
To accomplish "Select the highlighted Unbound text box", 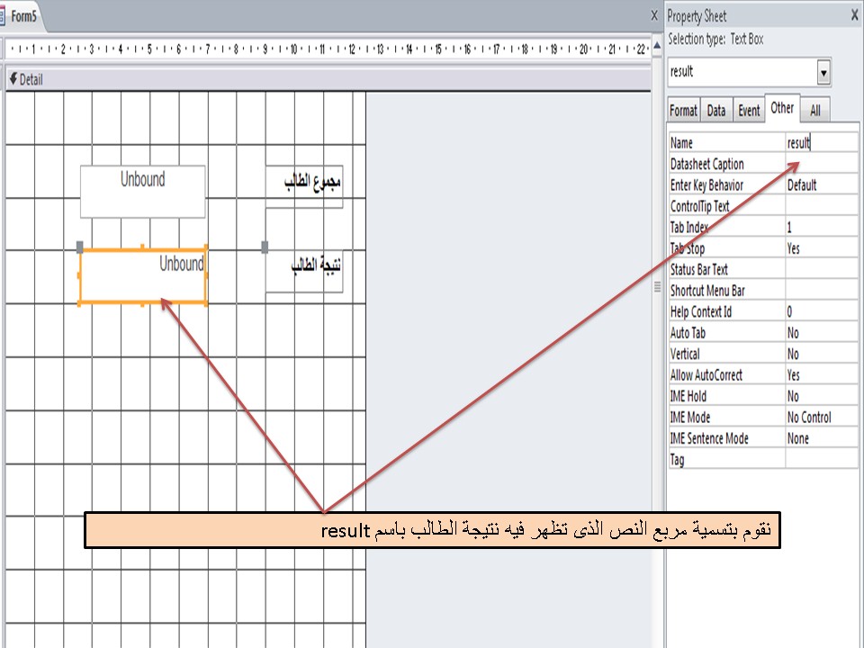I will click(142, 274).
